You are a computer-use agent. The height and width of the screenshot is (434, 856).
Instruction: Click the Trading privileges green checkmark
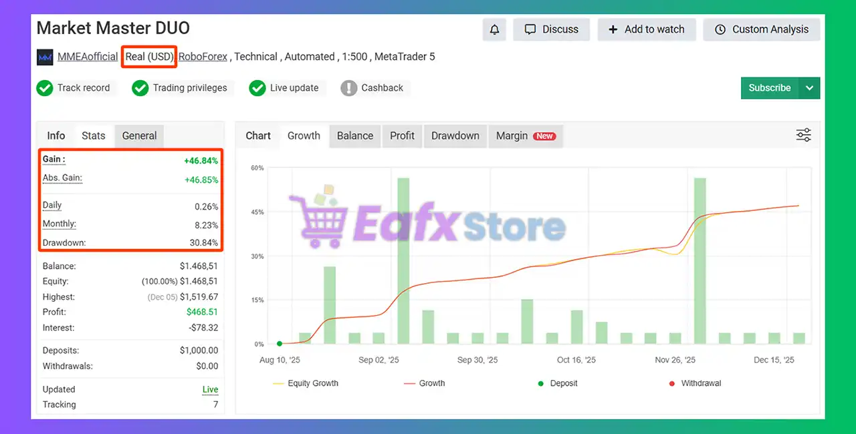[140, 87]
